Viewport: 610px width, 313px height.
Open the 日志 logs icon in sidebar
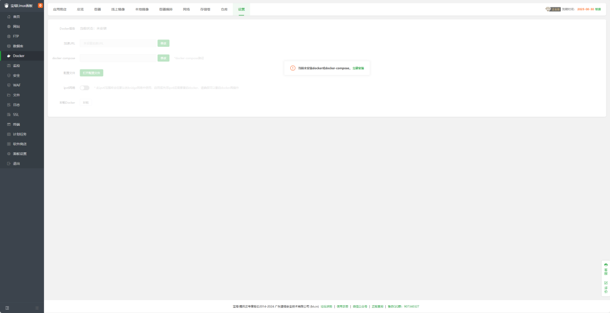click(x=9, y=105)
